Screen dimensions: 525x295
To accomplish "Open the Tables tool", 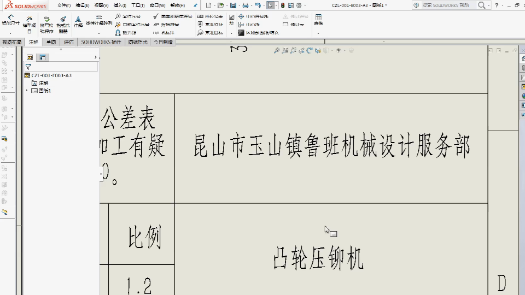I will tap(318, 20).
